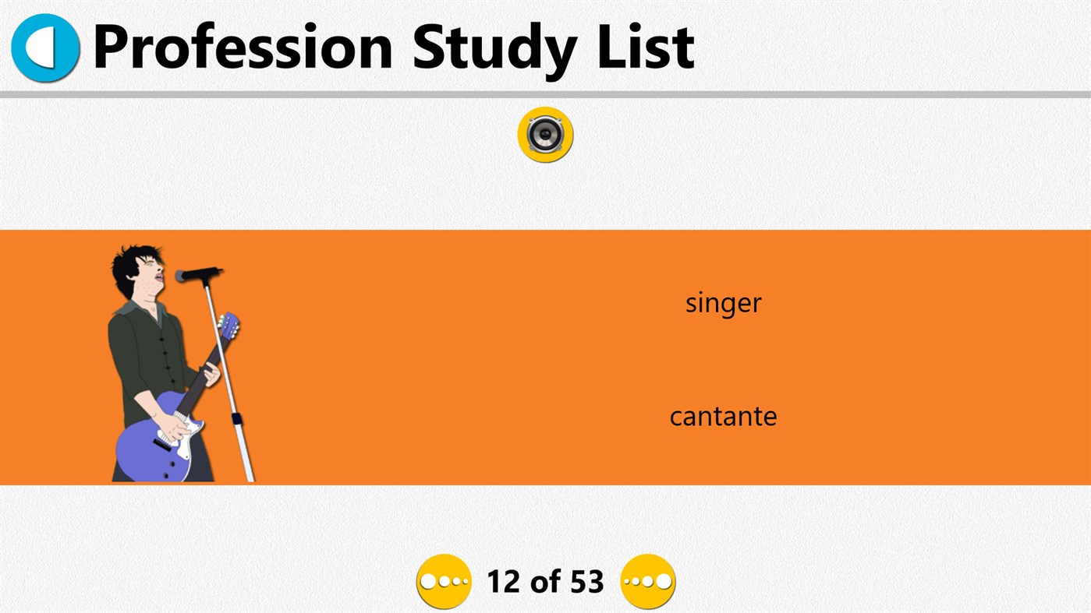
Task: Open next flashcard with the right control
Action: tap(647, 580)
